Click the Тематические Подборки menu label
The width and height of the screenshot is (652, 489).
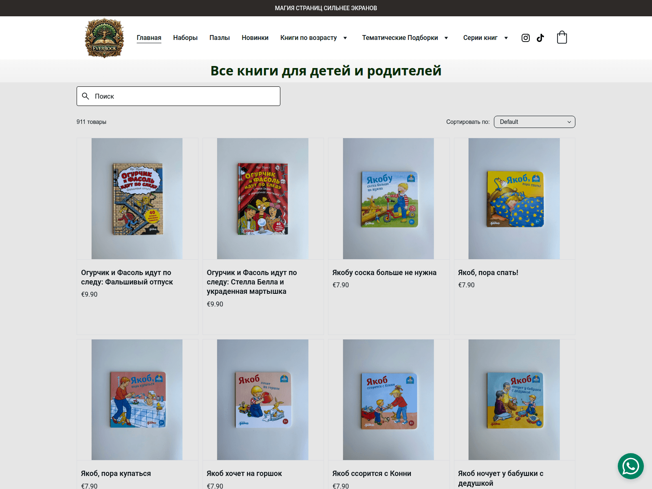tap(400, 37)
